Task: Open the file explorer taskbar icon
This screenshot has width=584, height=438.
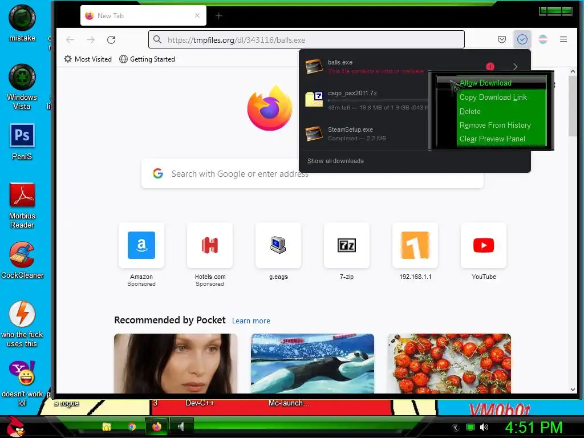Action: [107, 427]
